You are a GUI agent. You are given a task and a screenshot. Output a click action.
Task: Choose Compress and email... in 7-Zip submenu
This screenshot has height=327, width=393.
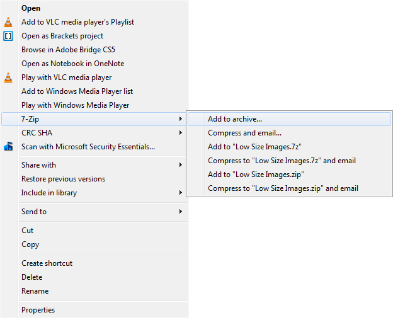coord(290,133)
